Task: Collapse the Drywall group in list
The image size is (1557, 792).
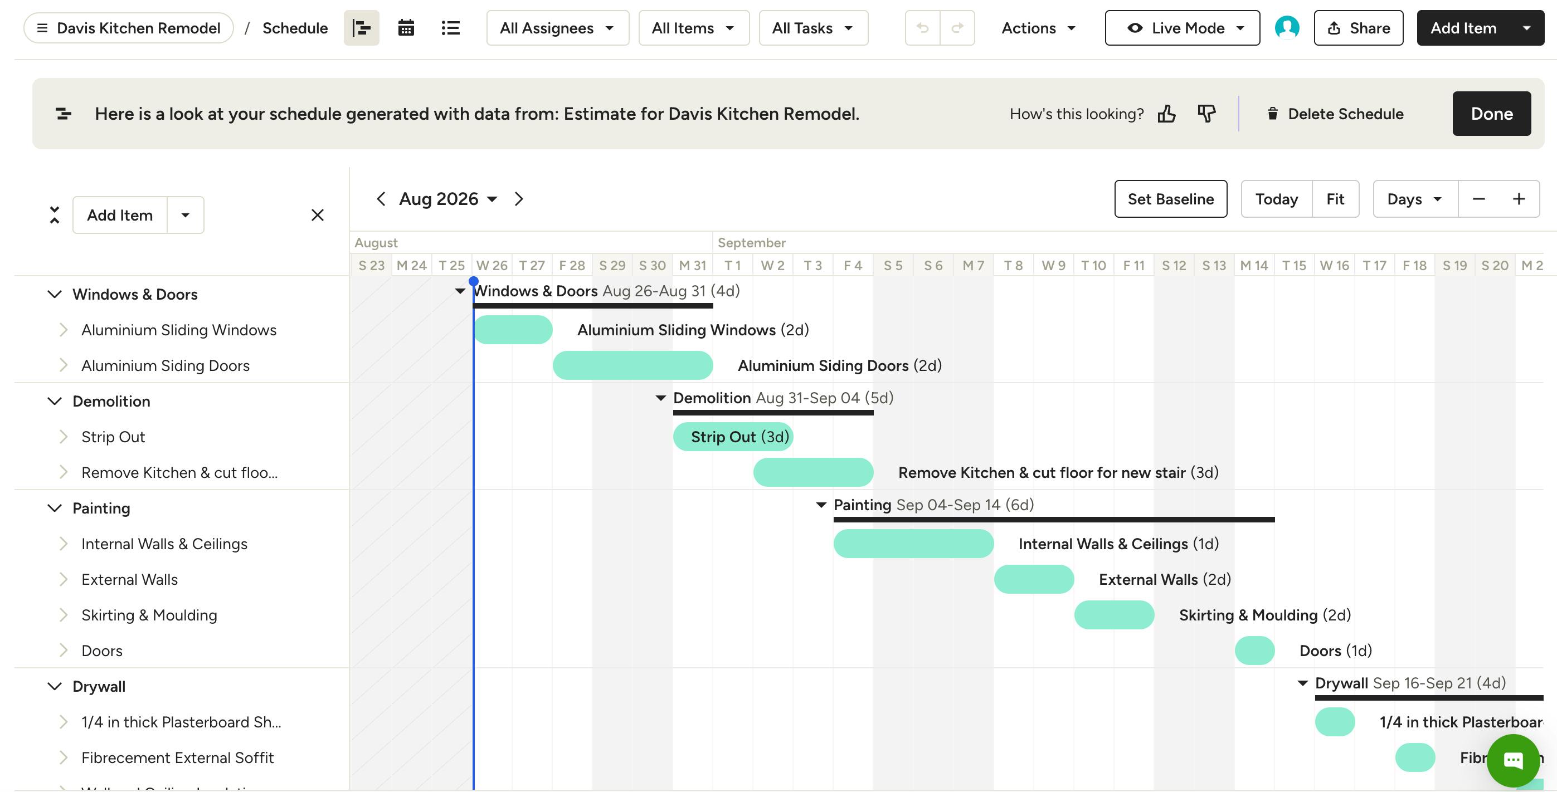Action: [55, 686]
